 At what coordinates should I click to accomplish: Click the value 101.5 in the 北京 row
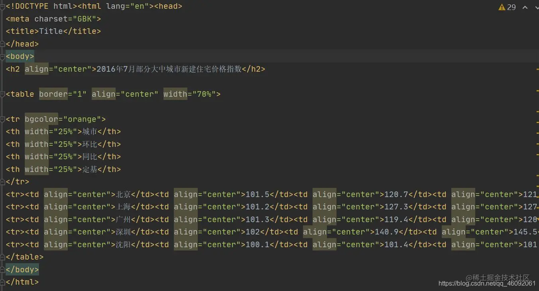[x=258, y=194]
